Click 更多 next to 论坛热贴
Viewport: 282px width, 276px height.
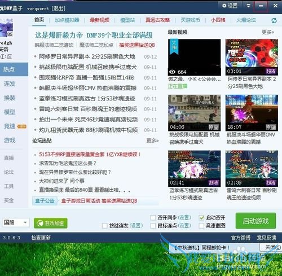pyautogui.click(x=152, y=141)
